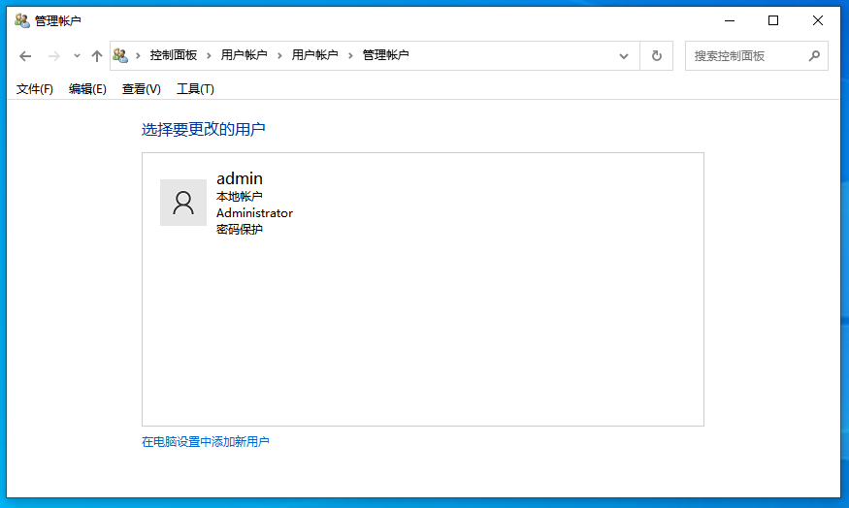
Task: Click the 搜索控制面板 search field
Action: (745, 56)
